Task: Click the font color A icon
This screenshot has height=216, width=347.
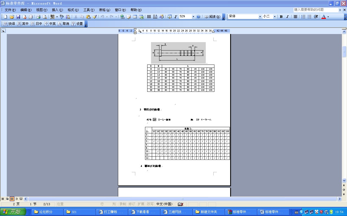Action: pos(323,17)
